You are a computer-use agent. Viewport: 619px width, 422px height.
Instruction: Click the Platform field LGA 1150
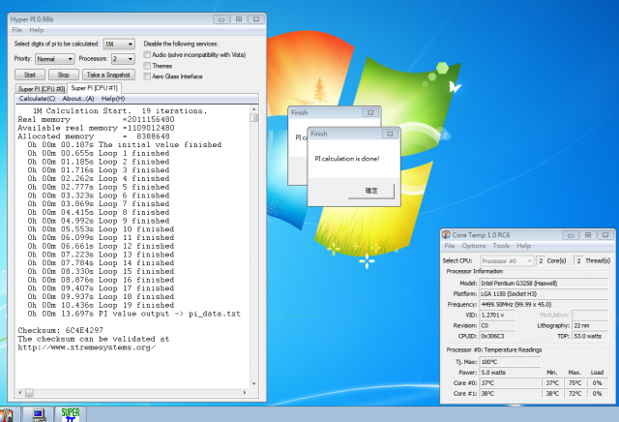point(544,294)
